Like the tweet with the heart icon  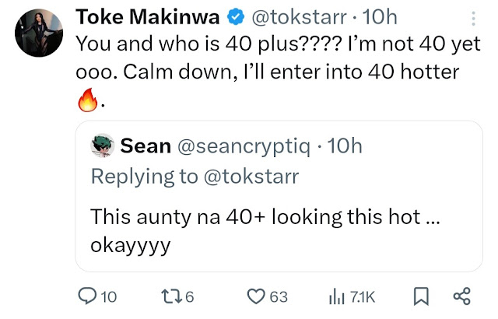coord(256,296)
